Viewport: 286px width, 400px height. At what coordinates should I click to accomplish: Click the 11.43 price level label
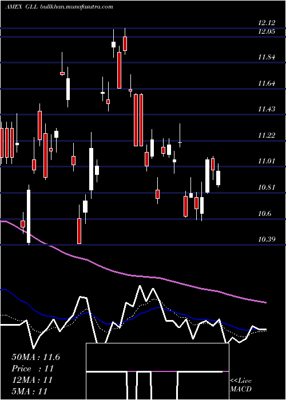point(267,109)
